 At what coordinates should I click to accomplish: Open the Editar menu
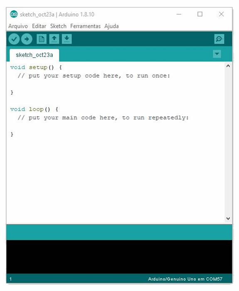(x=39, y=26)
